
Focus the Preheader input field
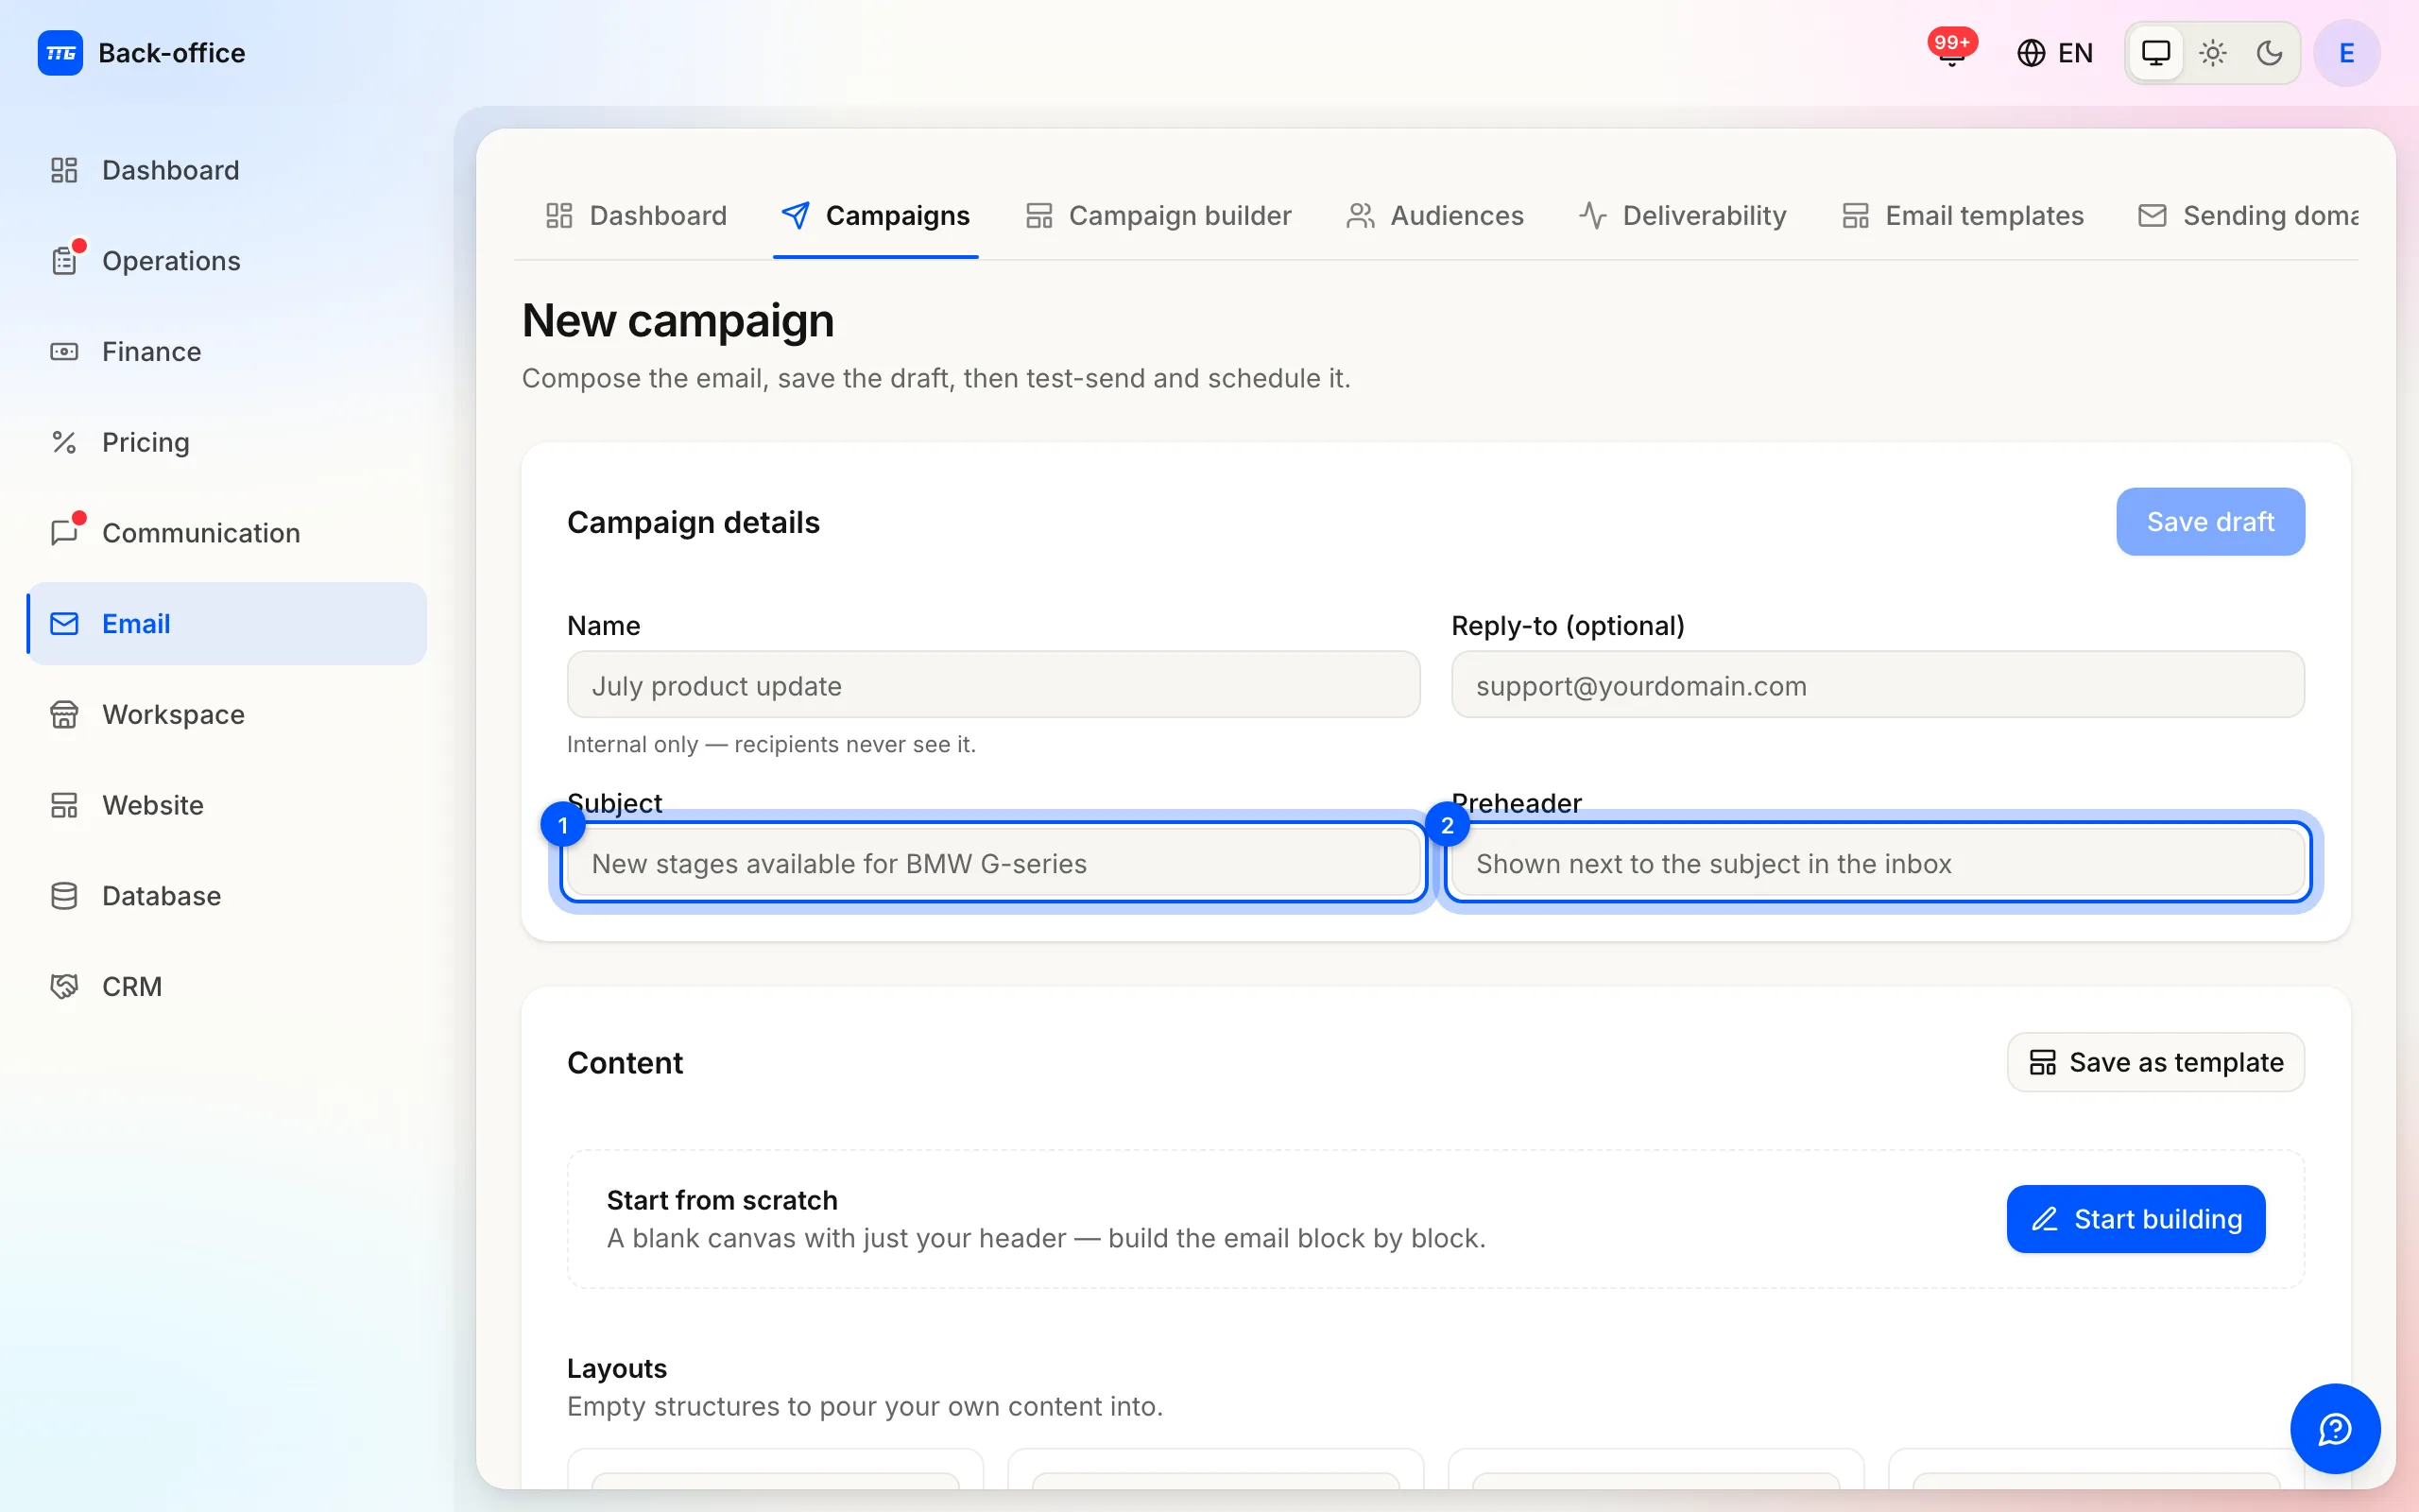click(1878, 863)
